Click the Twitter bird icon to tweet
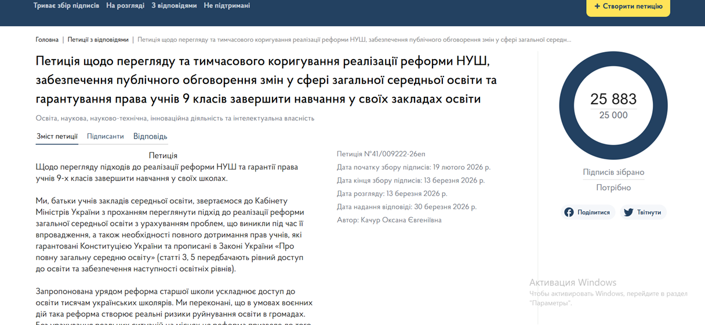 (628, 213)
